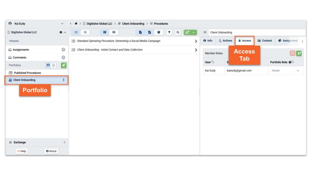Switch to the Assignment tab
311x175 pixels.
pos(288,41)
